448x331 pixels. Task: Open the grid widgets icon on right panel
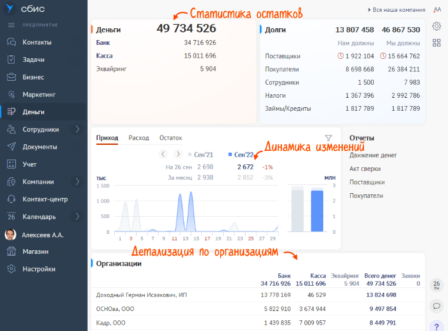(x=436, y=43)
